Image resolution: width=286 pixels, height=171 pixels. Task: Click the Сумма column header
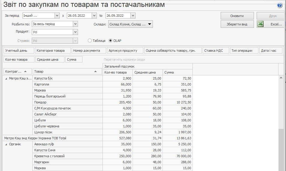(x=177, y=72)
